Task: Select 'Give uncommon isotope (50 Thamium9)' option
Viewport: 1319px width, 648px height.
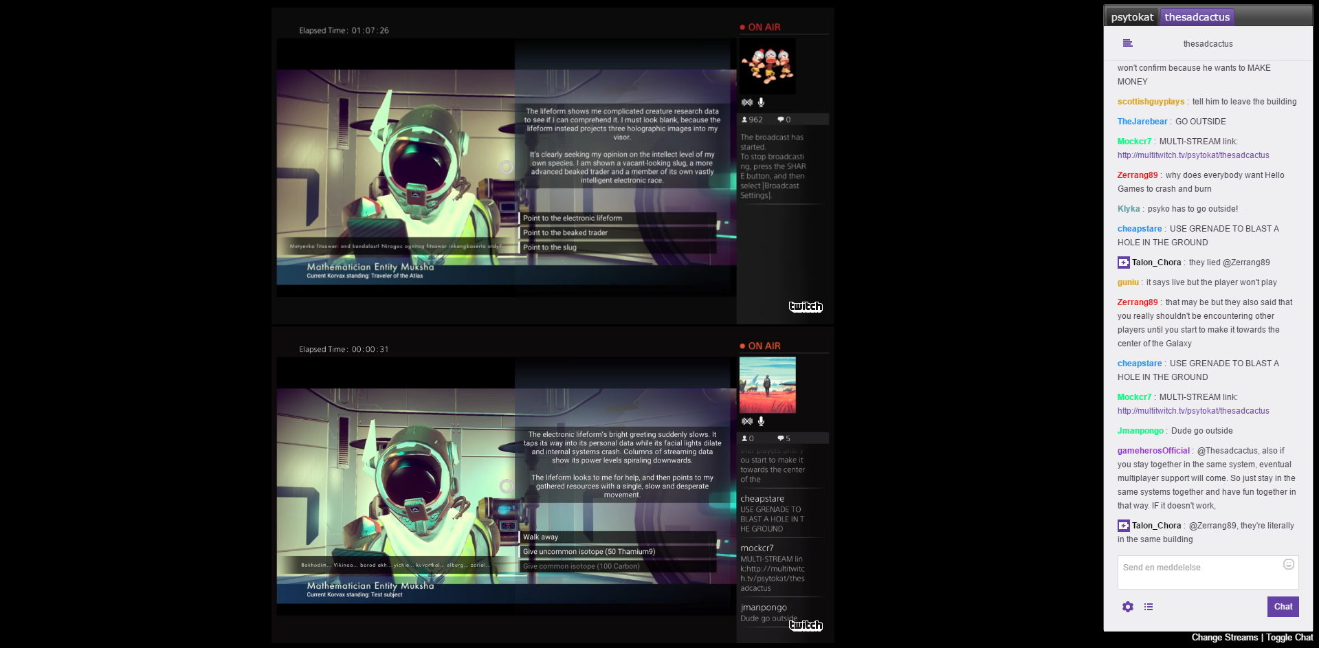Action: coord(618,552)
